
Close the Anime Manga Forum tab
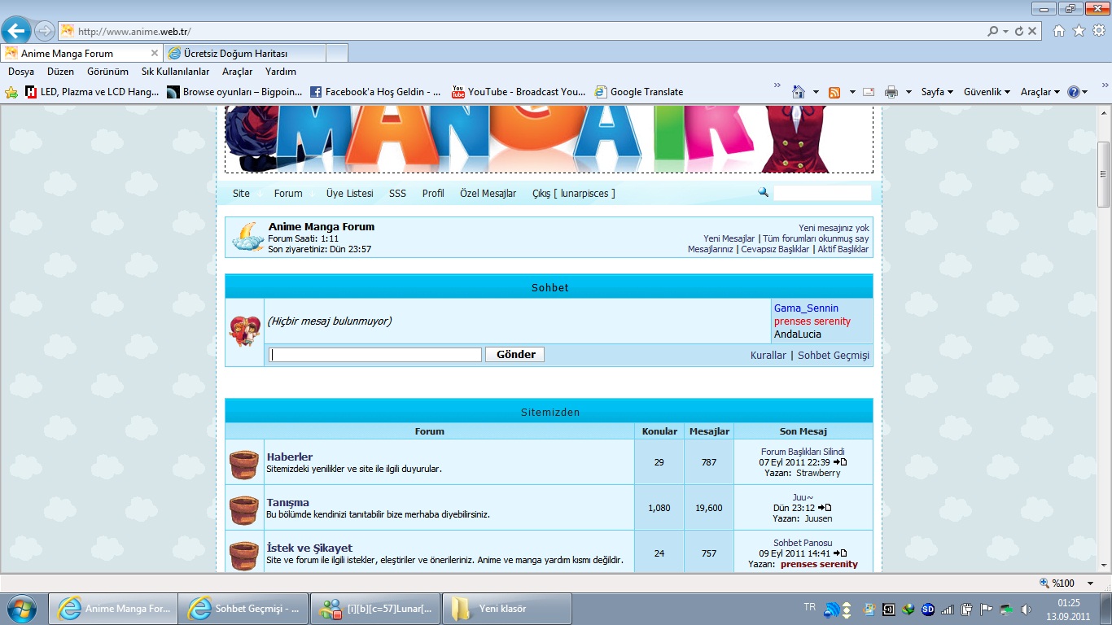155,53
